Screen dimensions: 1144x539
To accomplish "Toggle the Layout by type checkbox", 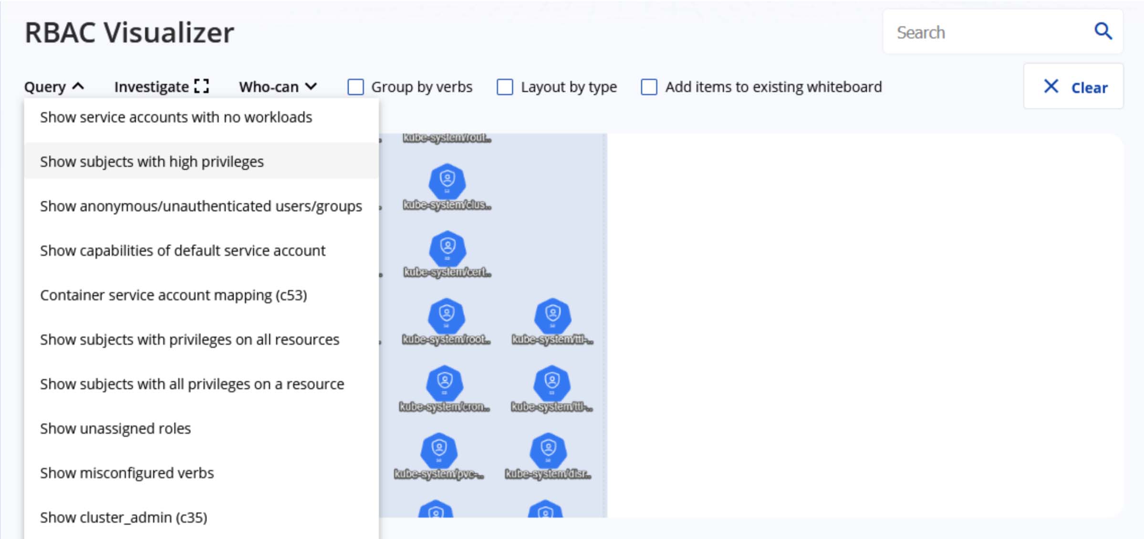I will 505,87.
